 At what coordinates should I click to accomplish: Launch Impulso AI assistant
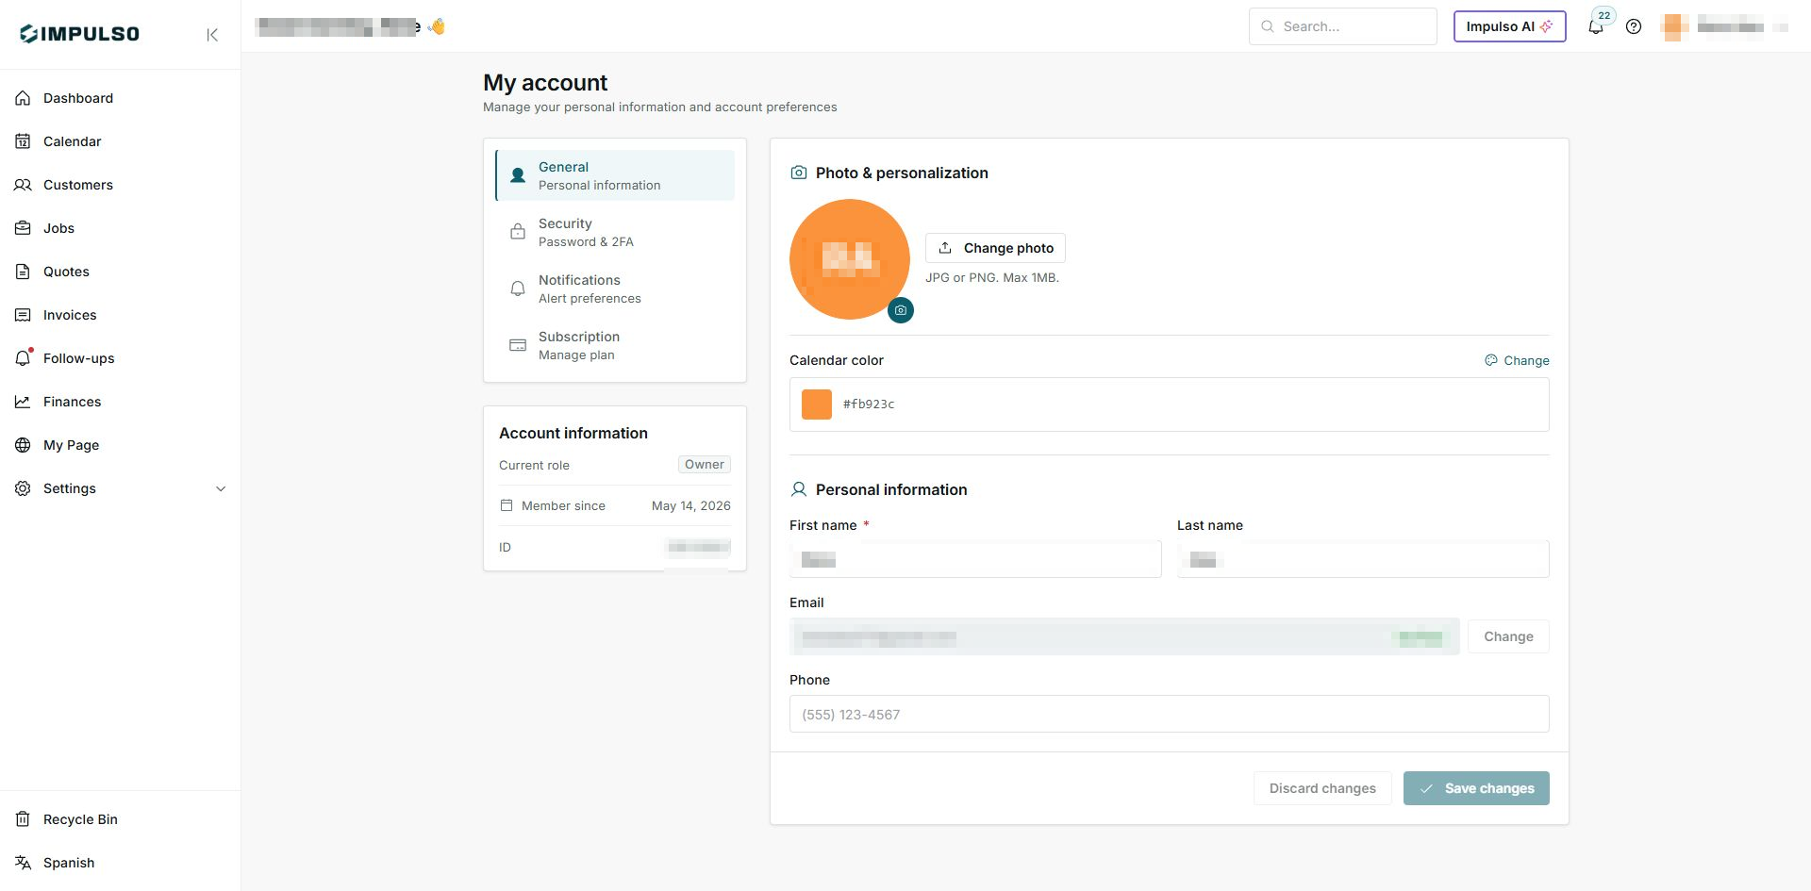(1509, 26)
